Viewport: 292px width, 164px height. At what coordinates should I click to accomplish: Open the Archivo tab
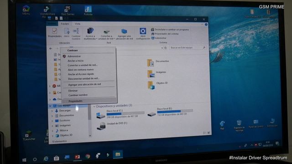[x=52, y=24]
